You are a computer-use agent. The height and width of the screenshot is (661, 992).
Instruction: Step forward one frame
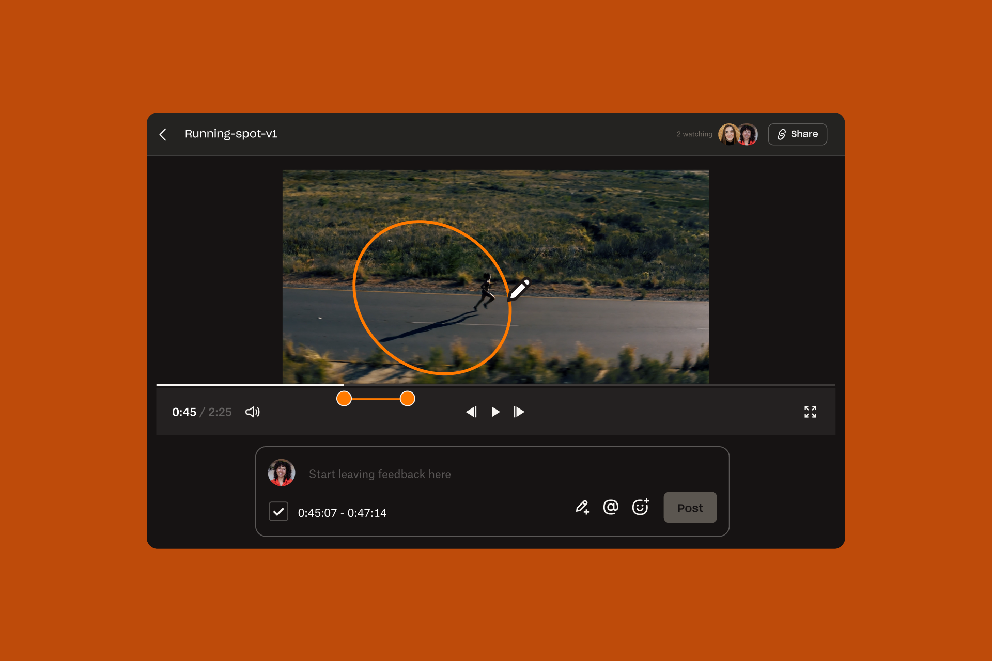(x=519, y=412)
